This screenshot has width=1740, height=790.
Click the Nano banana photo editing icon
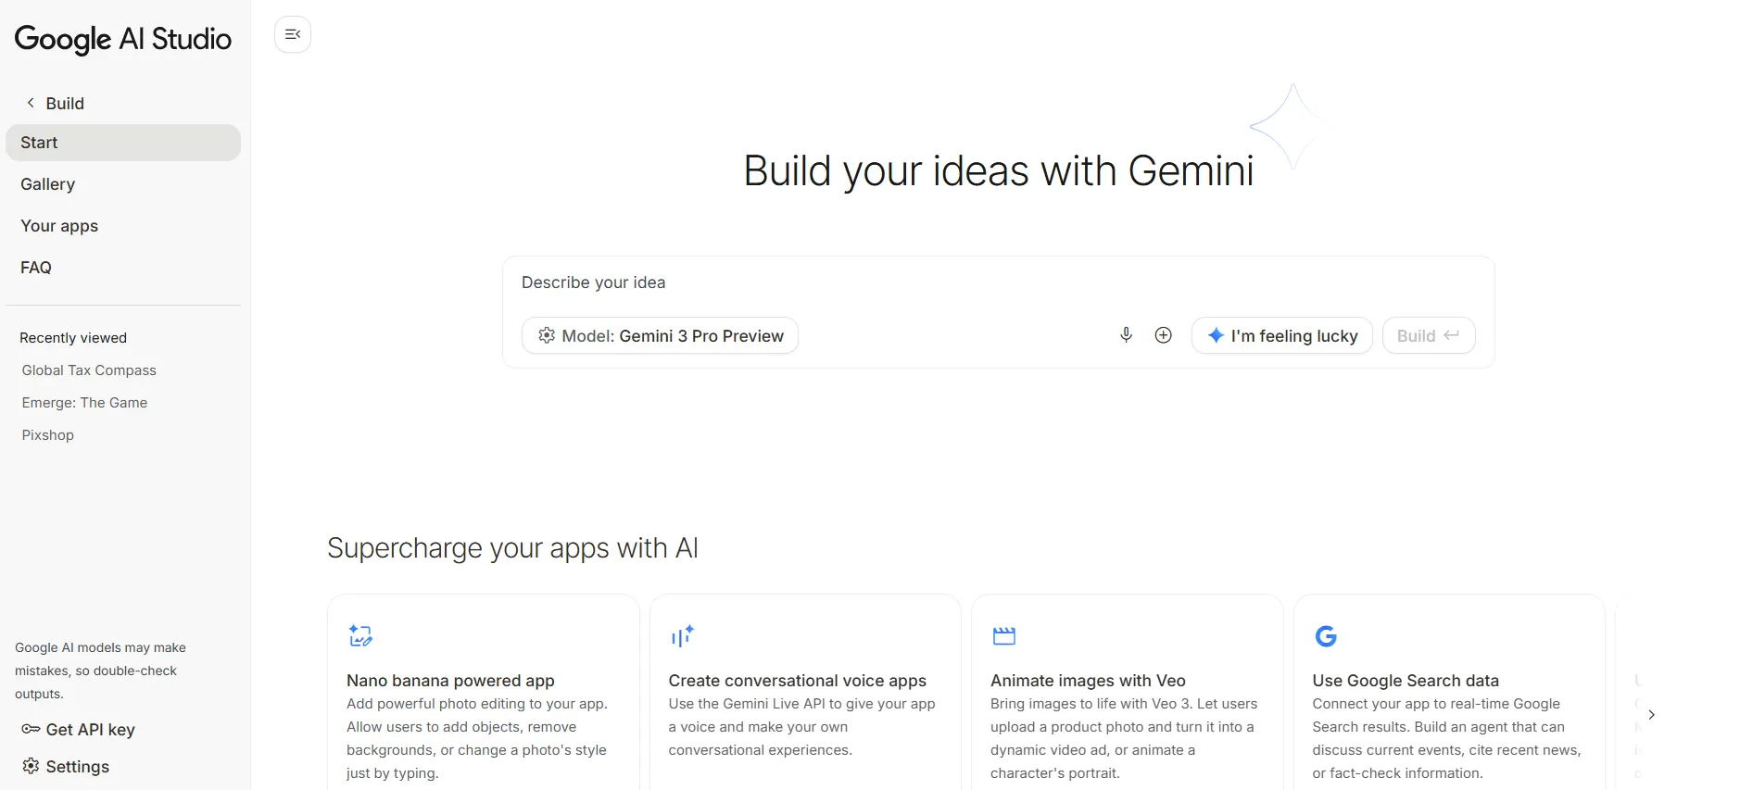[360, 635]
